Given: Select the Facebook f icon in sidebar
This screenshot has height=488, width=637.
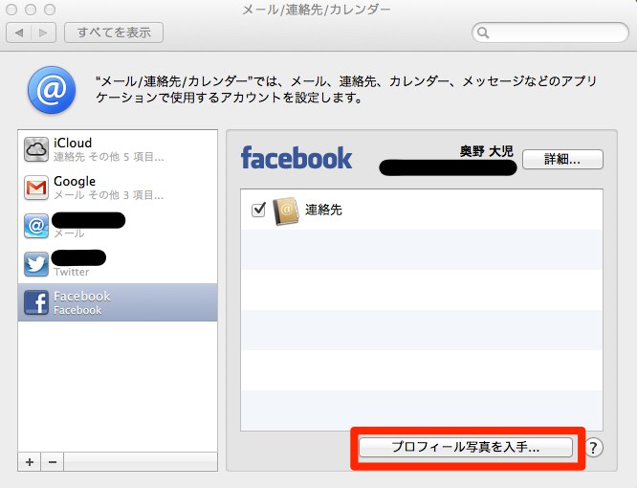Looking at the screenshot, I should [x=36, y=302].
